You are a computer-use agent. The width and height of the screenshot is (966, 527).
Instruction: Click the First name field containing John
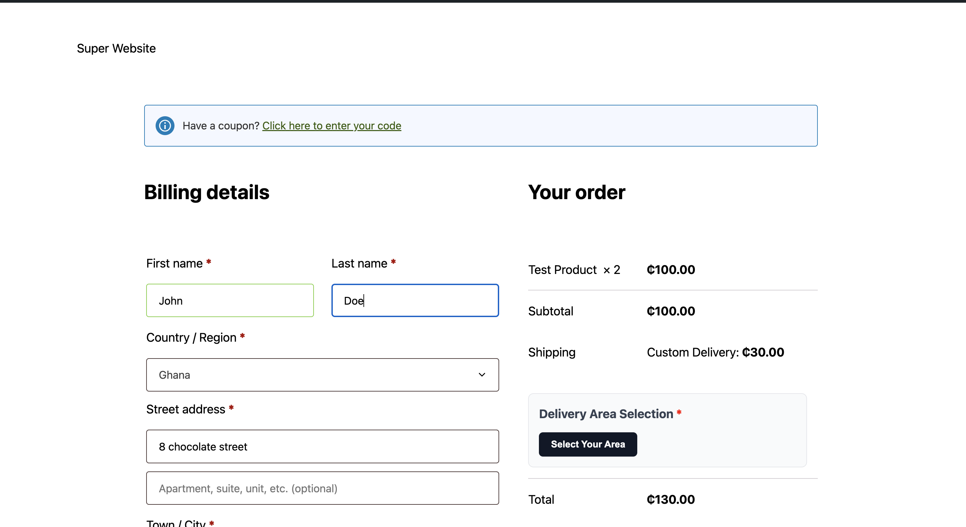point(230,300)
